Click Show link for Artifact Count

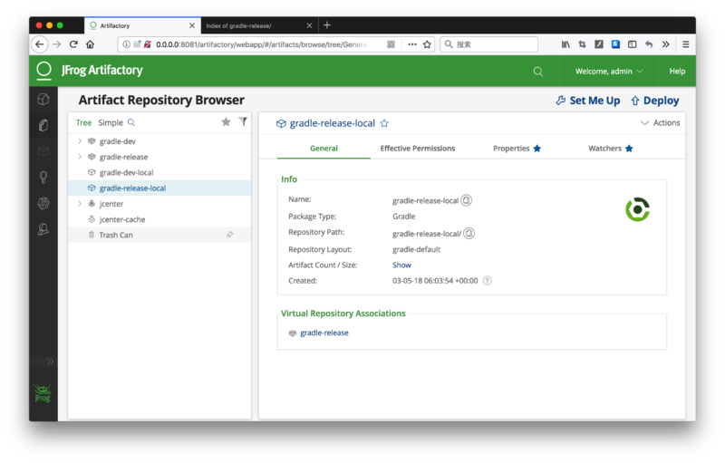[401, 265]
